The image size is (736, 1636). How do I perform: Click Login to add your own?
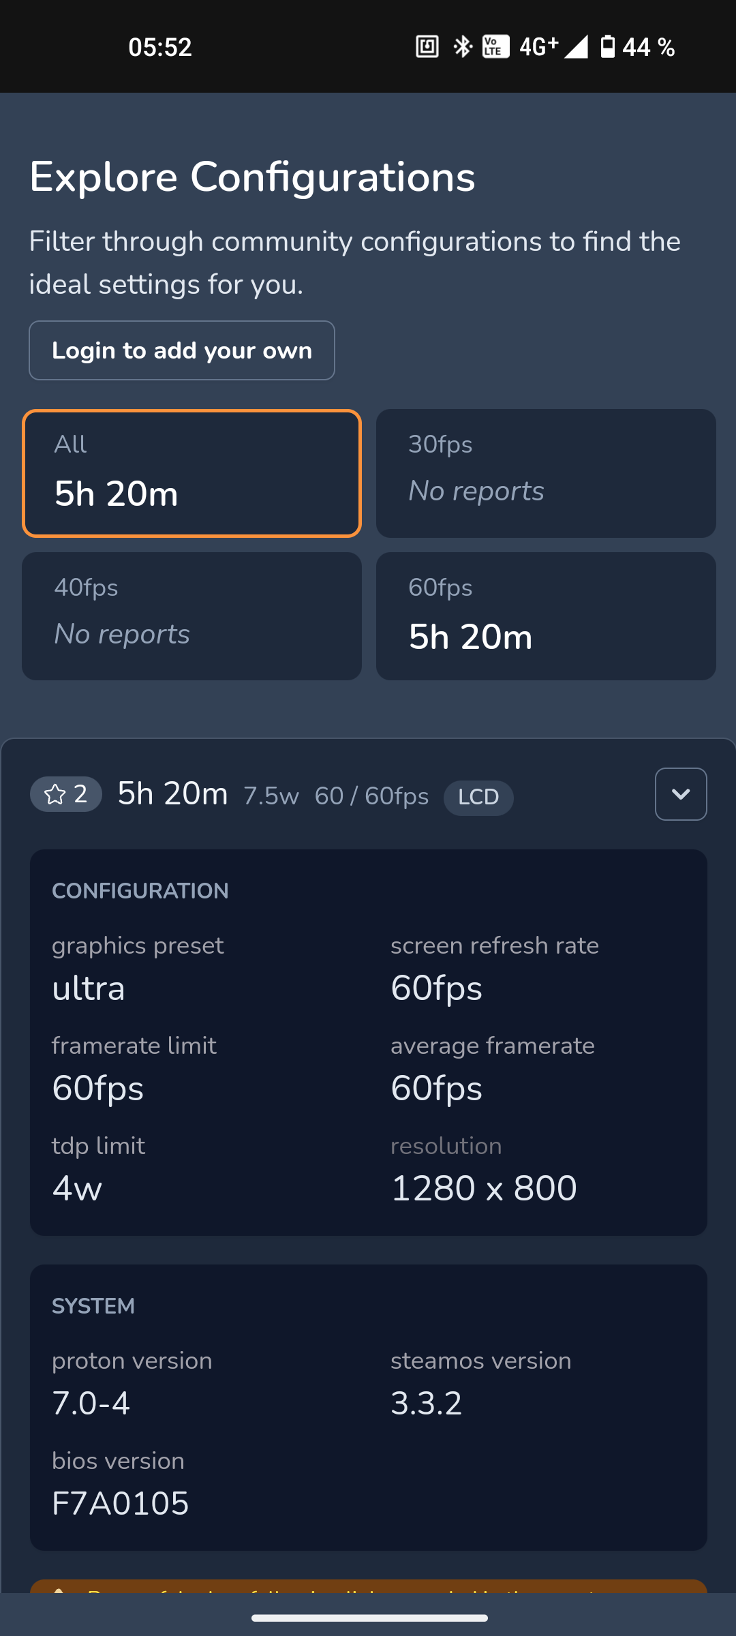[x=182, y=350]
